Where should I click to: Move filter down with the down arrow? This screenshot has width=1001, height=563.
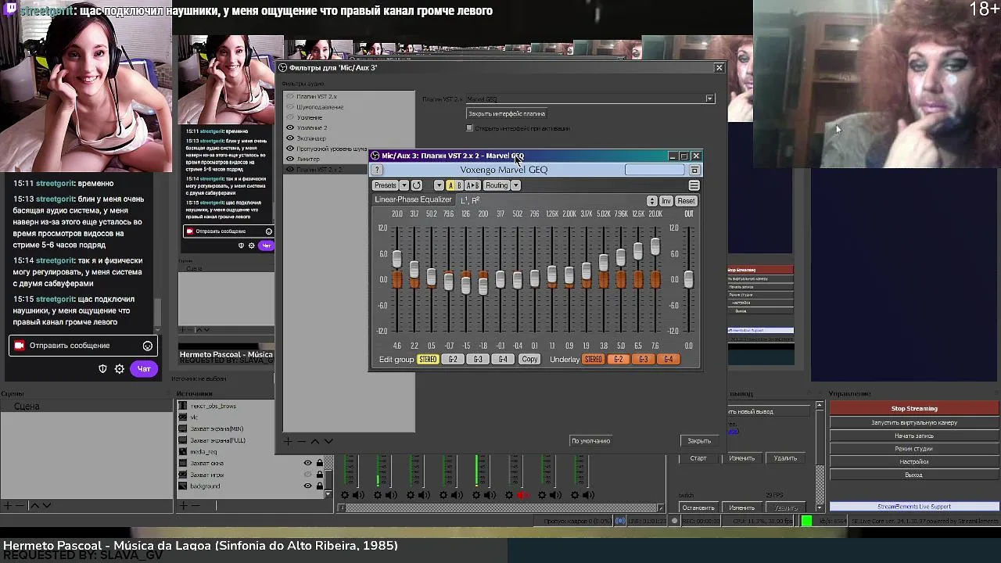[x=328, y=441]
